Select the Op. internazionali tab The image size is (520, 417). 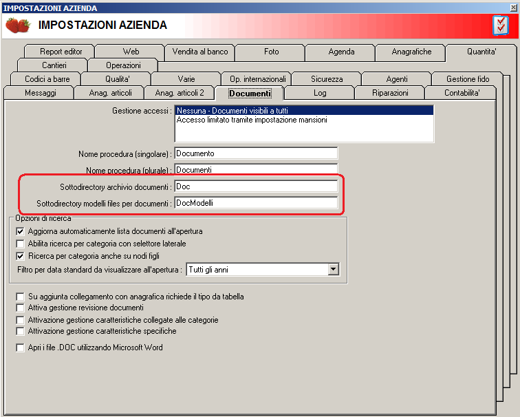pyautogui.click(x=257, y=79)
